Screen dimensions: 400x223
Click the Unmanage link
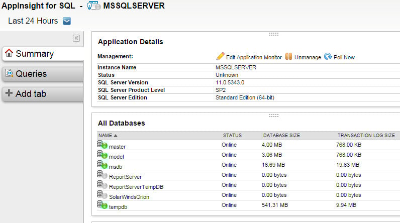pyautogui.click(x=308, y=57)
